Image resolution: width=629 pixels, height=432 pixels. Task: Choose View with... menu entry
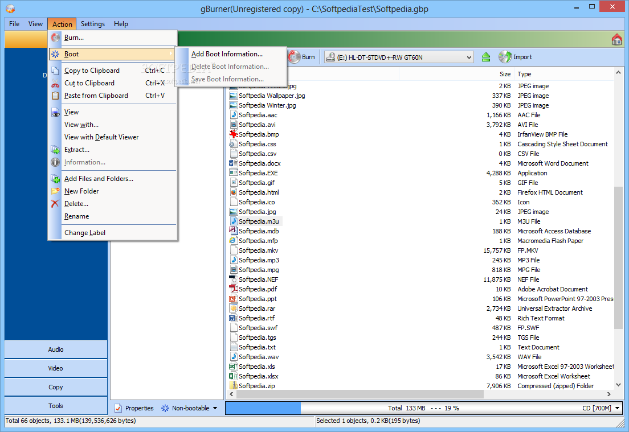pos(112,125)
